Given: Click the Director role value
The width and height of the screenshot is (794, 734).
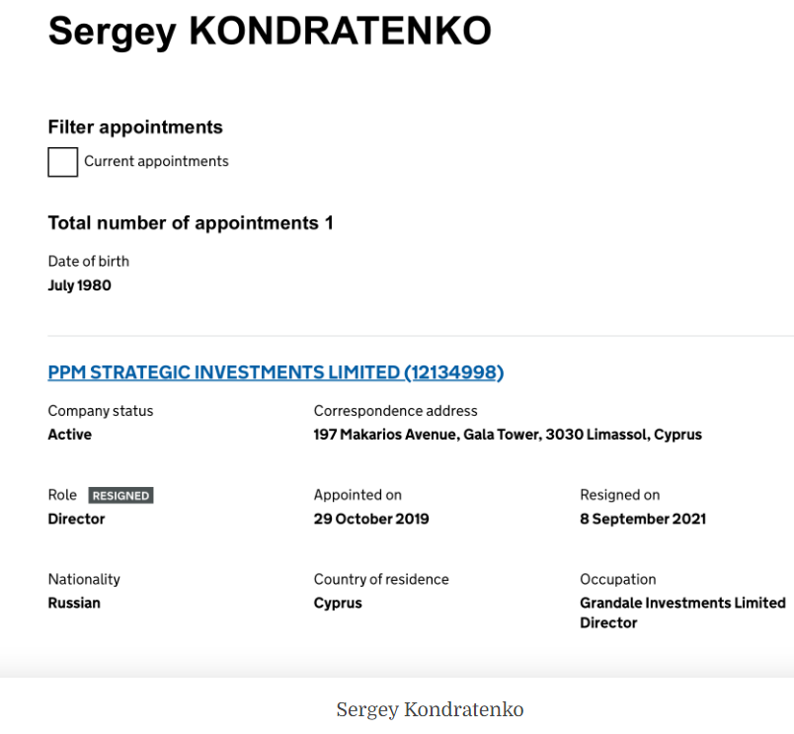Looking at the screenshot, I should (x=76, y=519).
